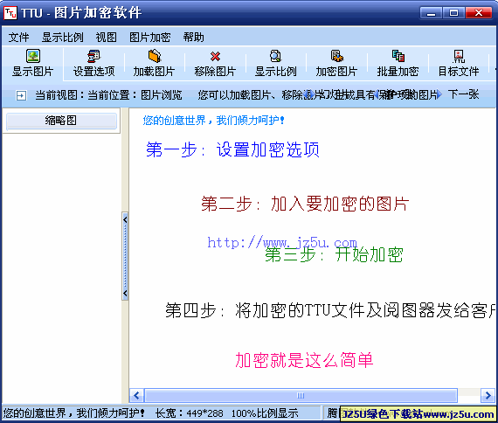Click 加载图片 to load an image
498x423 pixels.
click(x=155, y=63)
